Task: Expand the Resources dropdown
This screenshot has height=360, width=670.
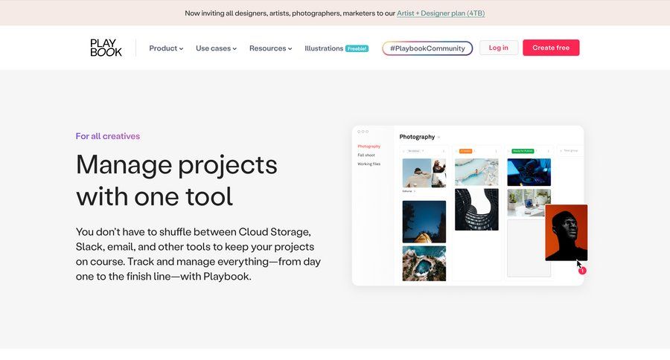Action: (270, 48)
